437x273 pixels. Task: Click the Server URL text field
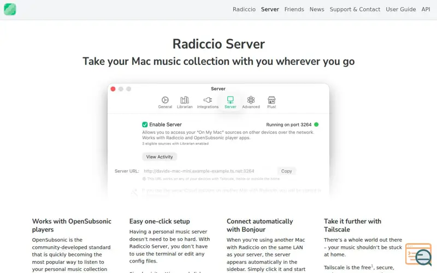click(209, 171)
